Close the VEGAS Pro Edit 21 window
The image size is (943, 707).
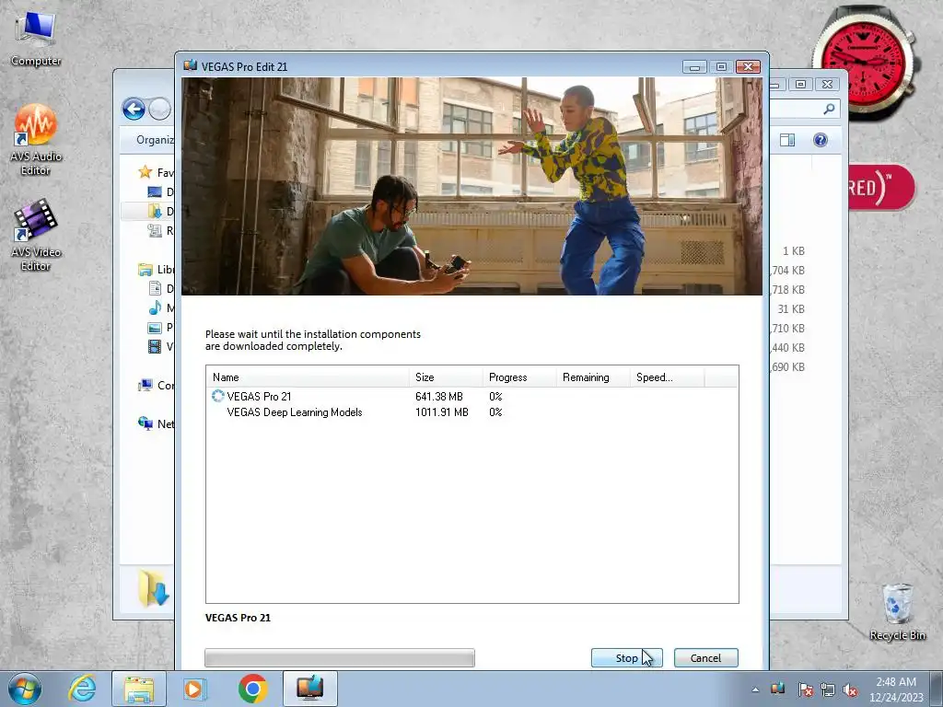coord(748,66)
